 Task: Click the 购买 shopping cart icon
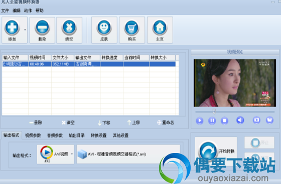coord(131,27)
